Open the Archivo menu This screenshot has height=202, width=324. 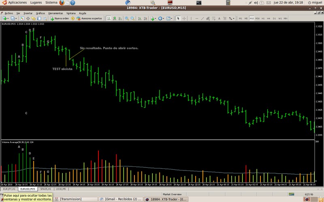(9, 13)
